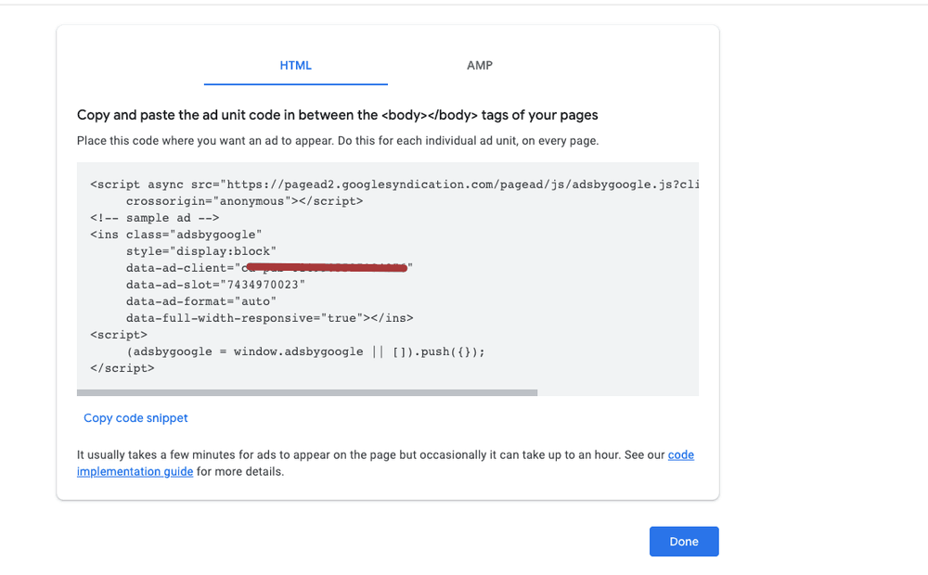Click the horizontal scrollbar under the code
Viewport: 928px width, 575px height.
coord(306,392)
